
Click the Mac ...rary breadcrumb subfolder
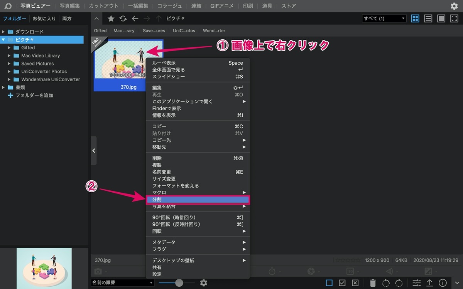pyautogui.click(x=124, y=30)
